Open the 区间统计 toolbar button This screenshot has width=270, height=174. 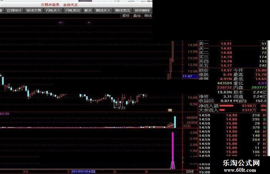(15, 11)
